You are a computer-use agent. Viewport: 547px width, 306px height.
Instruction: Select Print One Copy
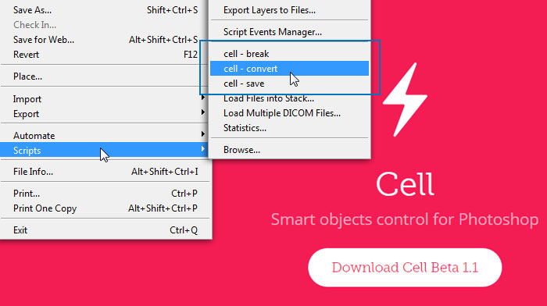105,208
